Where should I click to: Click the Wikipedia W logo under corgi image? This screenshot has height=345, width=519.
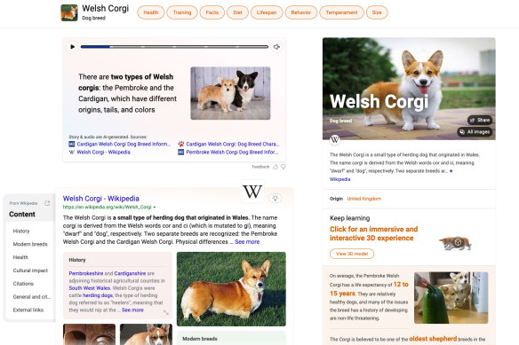point(335,140)
